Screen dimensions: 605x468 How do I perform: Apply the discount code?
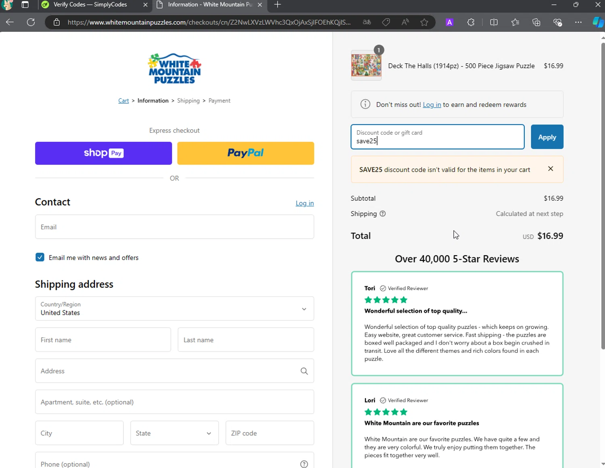click(x=547, y=137)
